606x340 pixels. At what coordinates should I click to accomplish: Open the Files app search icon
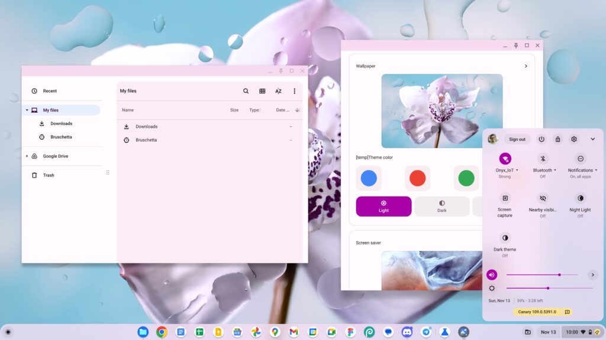[x=246, y=91]
